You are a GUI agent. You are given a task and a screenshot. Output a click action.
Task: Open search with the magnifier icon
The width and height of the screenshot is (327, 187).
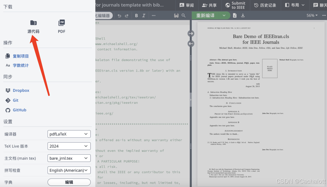(x=183, y=15)
